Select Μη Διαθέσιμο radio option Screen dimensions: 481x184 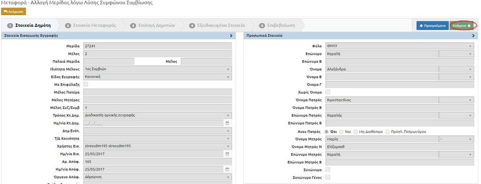coord(356,131)
